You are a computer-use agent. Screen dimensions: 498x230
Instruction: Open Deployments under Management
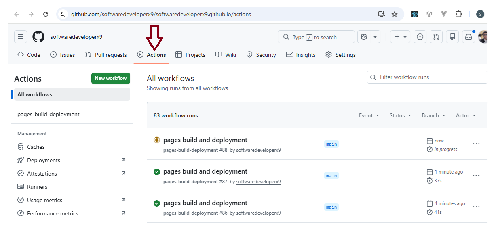[72, 160]
